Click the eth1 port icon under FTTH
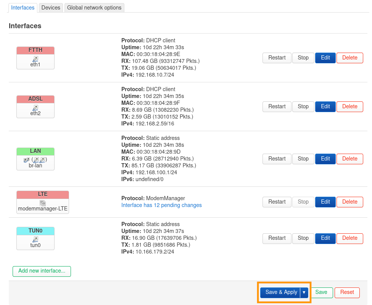372x305 pixels. point(35,59)
